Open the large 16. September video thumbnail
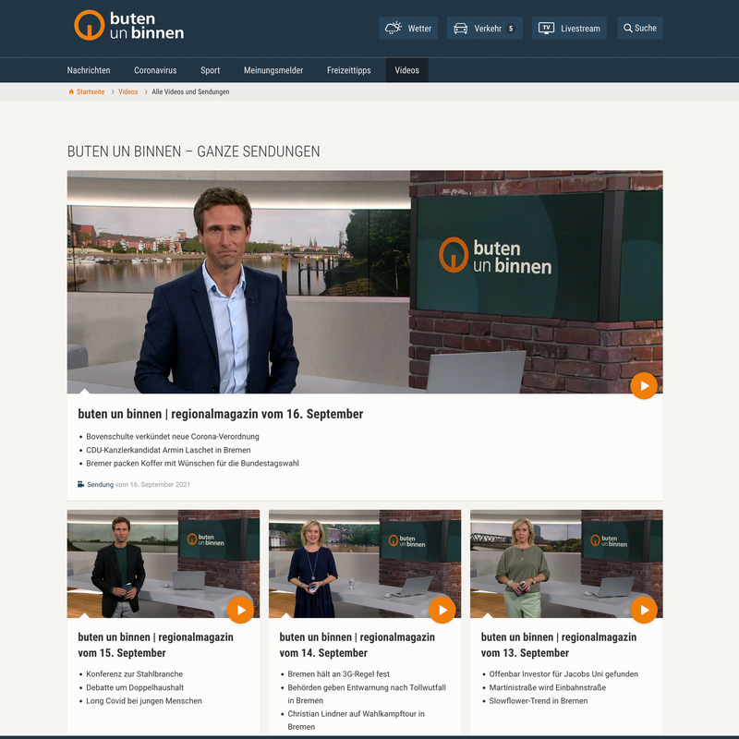Image resolution: width=739 pixels, height=739 pixels. point(365,282)
